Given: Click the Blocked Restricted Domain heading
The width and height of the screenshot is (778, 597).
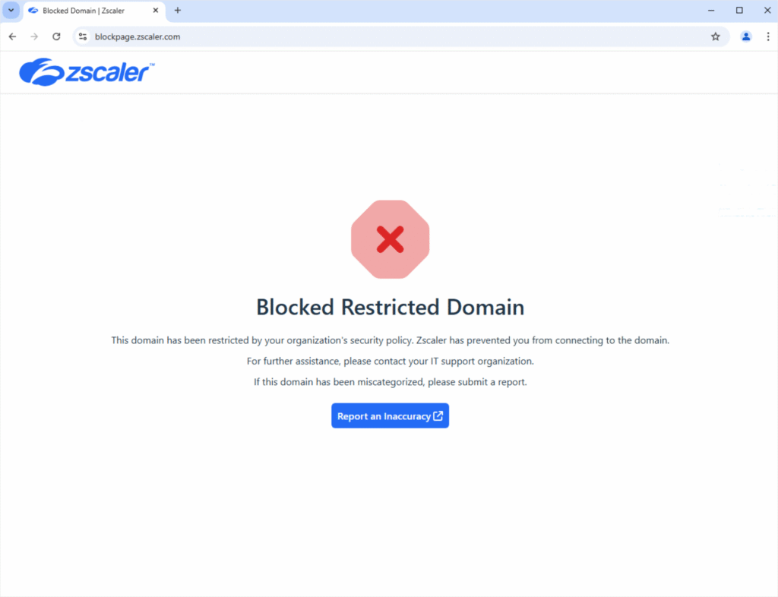Looking at the screenshot, I should click(x=390, y=307).
